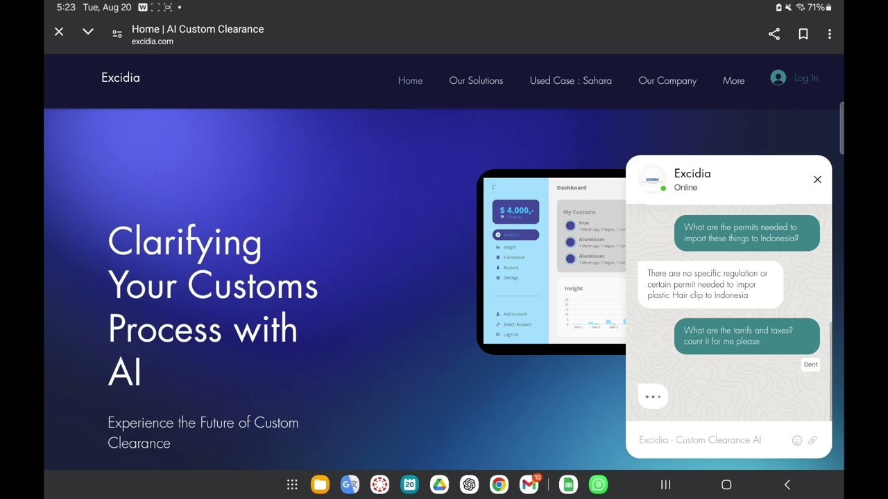Close the Excidia chat widget

click(x=817, y=180)
